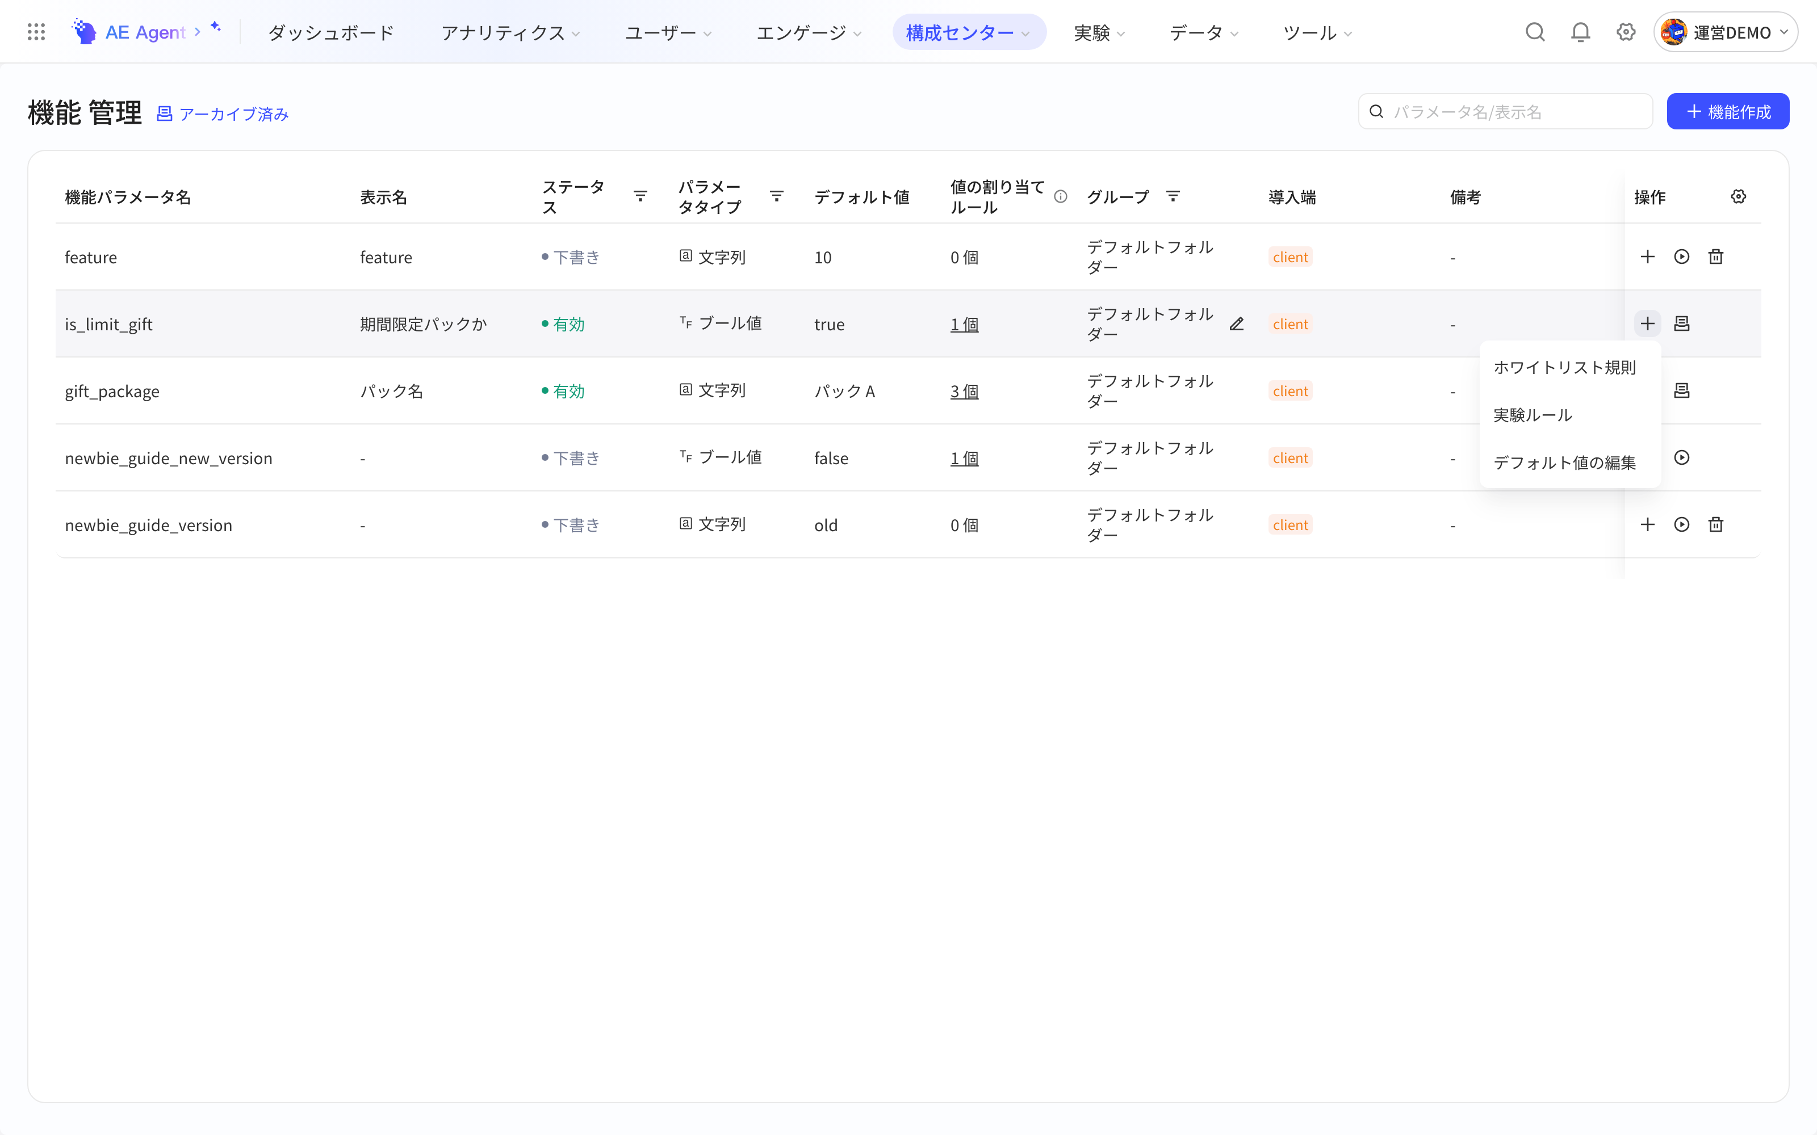Publish the feature row parameter
The width and height of the screenshot is (1817, 1135).
1681,257
